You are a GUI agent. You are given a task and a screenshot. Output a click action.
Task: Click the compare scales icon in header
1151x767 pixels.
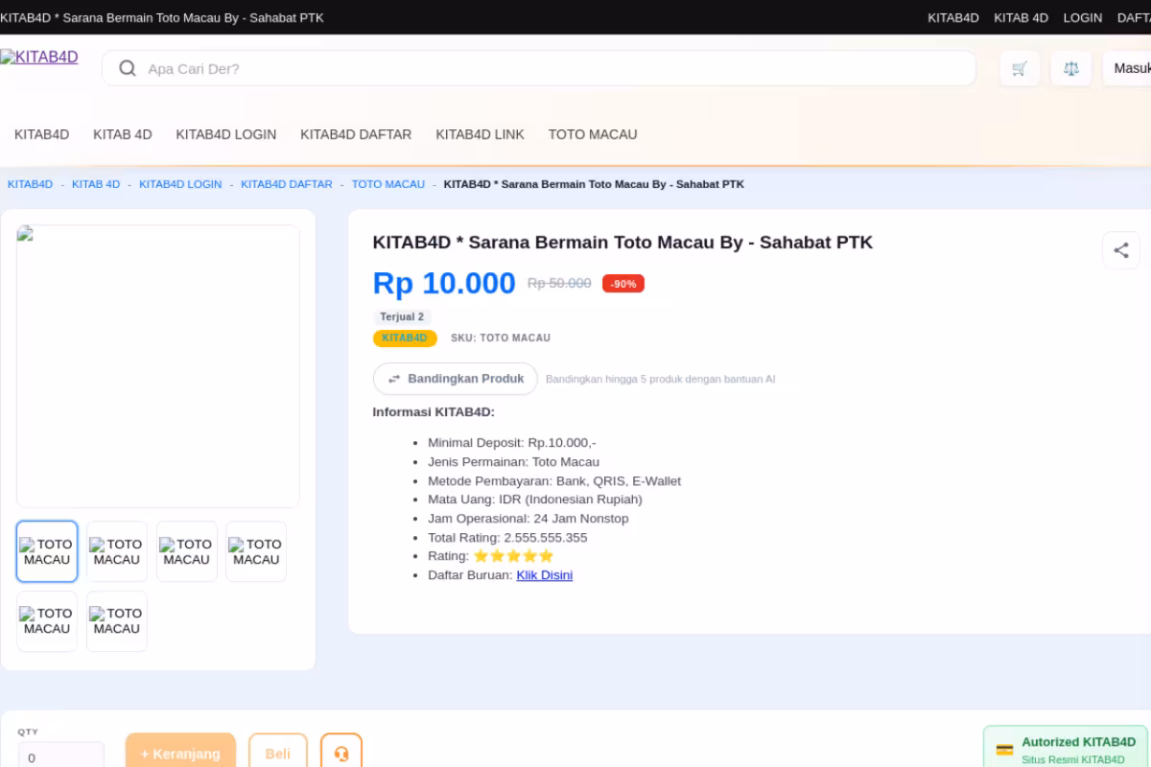click(1071, 69)
